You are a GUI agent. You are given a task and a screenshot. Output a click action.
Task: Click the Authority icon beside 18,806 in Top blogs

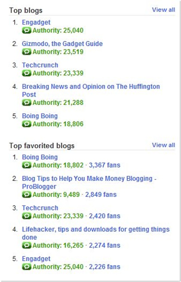click(x=27, y=124)
